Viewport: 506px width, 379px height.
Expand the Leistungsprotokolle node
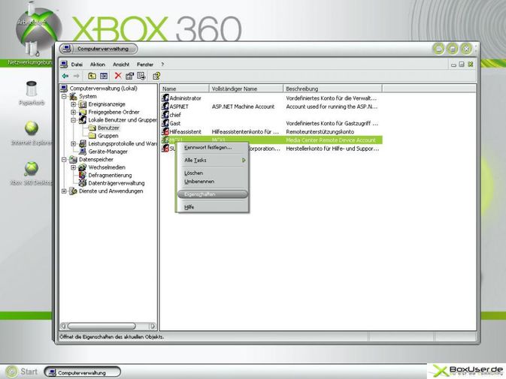73,143
